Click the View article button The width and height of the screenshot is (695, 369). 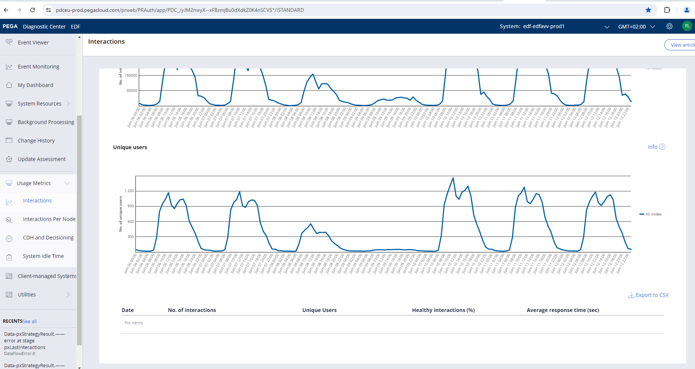coord(680,45)
